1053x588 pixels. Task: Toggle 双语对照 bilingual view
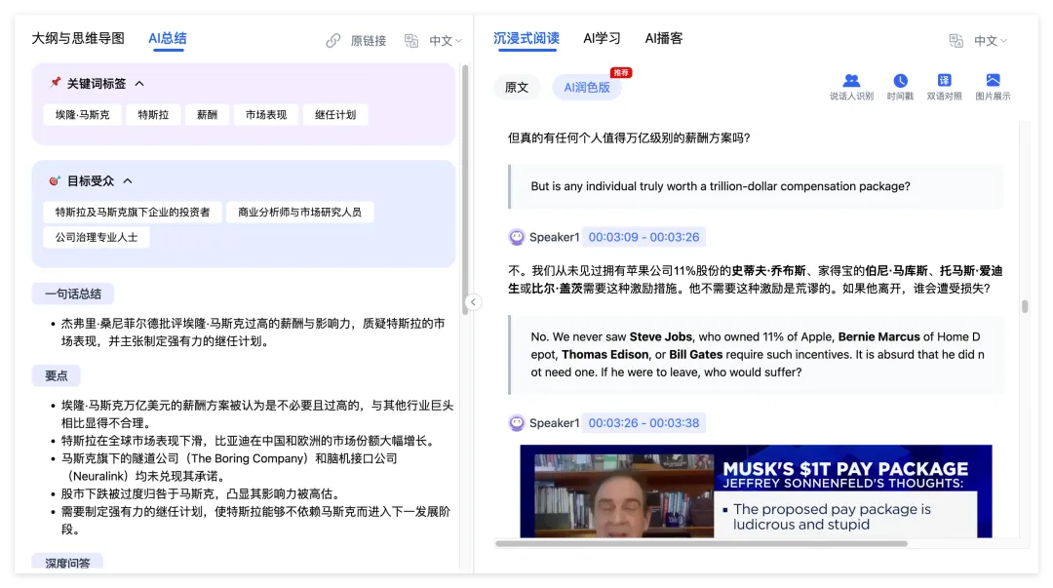(944, 88)
